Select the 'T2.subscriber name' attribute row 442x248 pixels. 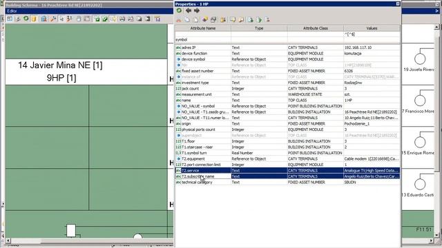(287, 176)
